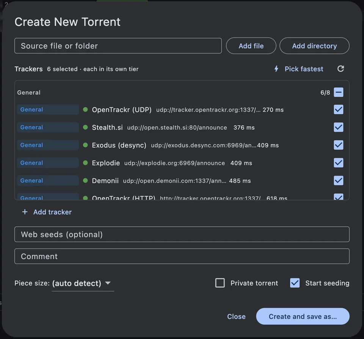Click the green status dot for Explodie
This screenshot has width=364, height=339.
click(x=85, y=163)
